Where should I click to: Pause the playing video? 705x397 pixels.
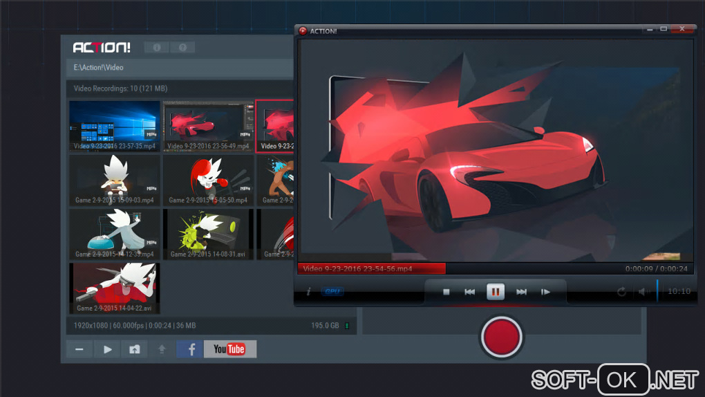pos(496,292)
